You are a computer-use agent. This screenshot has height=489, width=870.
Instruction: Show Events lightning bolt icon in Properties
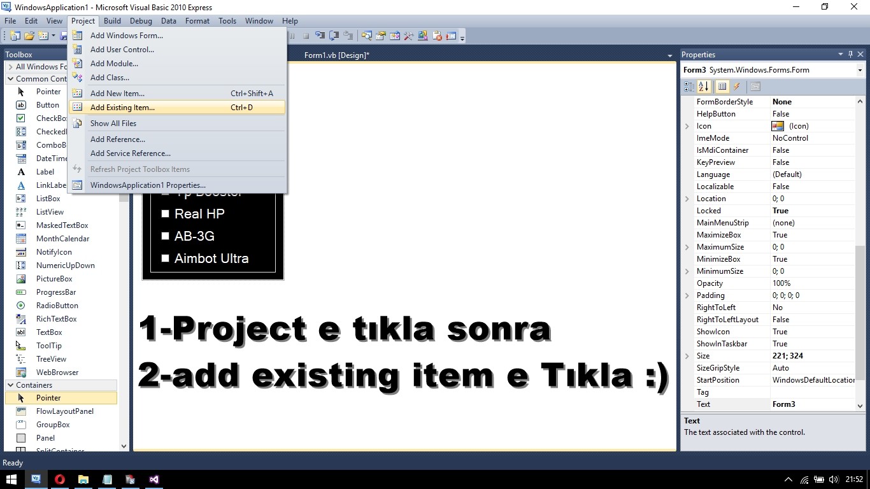tap(737, 87)
